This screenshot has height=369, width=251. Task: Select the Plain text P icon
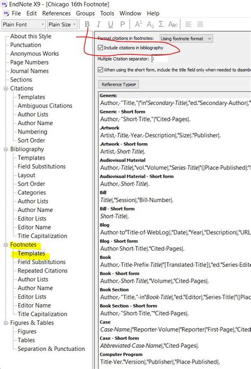click(x=122, y=24)
